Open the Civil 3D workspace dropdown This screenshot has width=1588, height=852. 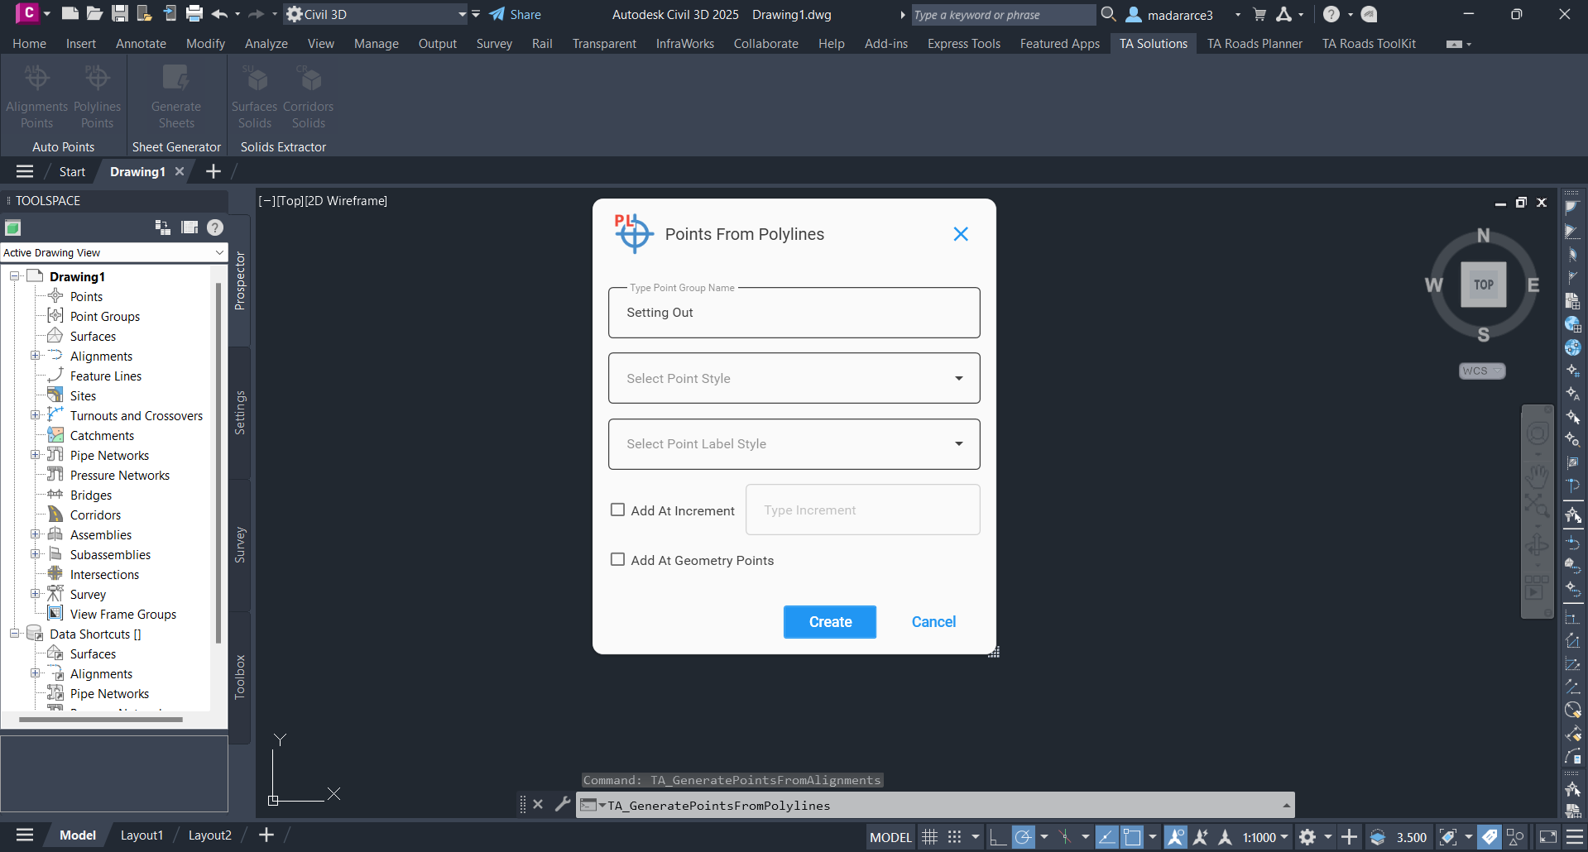pos(377,14)
